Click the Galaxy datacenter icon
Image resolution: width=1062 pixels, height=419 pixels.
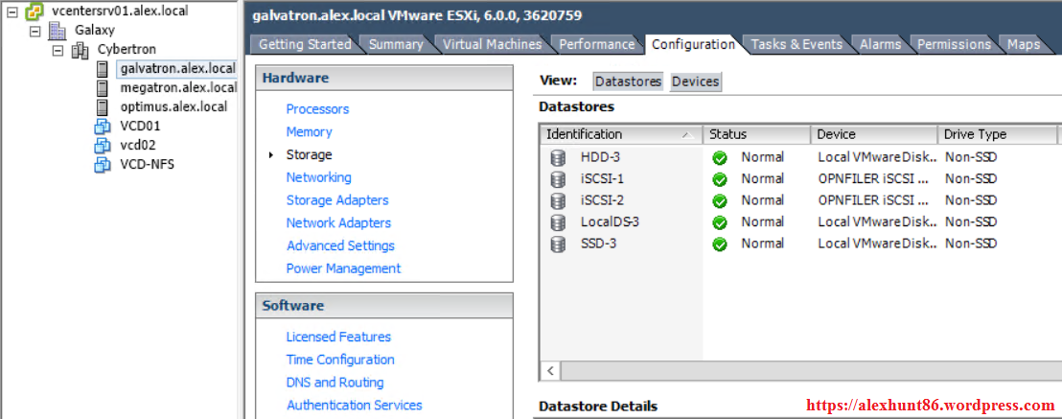(58, 31)
